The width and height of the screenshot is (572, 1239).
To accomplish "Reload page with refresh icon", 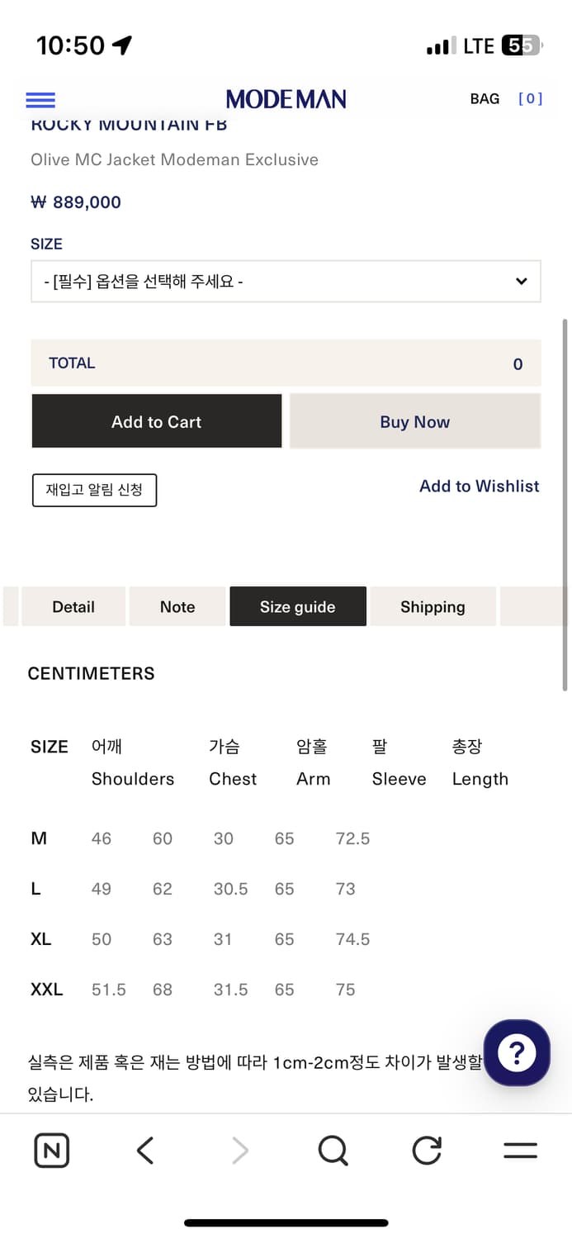I will point(427,1151).
